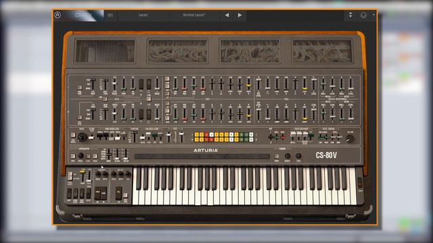Open the Arturia logo main menu
The height and width of the screenshot is (243, 433).
[x=58, y=15]
